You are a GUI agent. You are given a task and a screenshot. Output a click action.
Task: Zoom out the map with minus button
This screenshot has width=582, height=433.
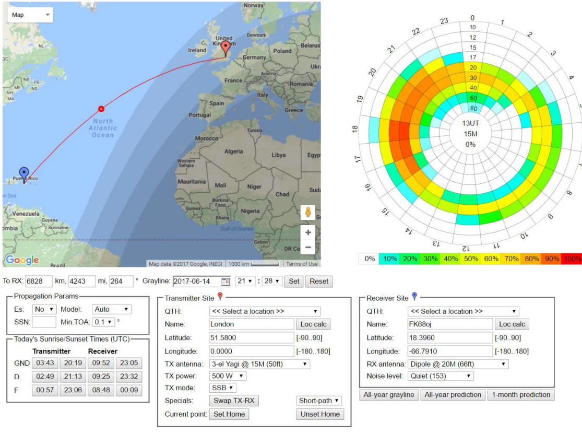308,248
